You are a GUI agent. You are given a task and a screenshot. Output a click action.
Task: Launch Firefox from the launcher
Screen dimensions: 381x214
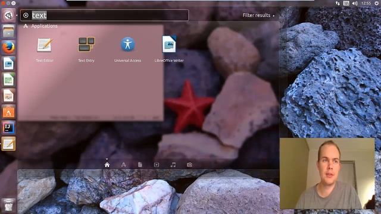[8, 48]
